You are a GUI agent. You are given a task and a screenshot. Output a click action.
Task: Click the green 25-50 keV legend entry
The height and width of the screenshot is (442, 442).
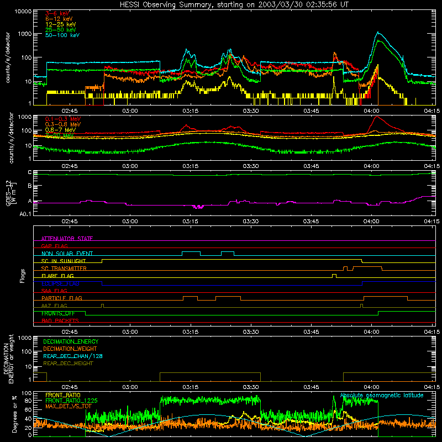pos(61,30)
